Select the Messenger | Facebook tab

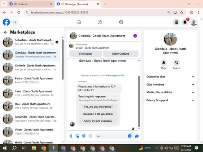pyautogui.click(x=78, y=4)
